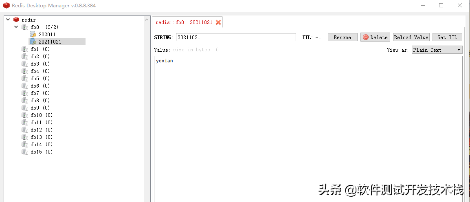
Task: Open the View as Plain Text dropdown
Action: pos(437,50)
